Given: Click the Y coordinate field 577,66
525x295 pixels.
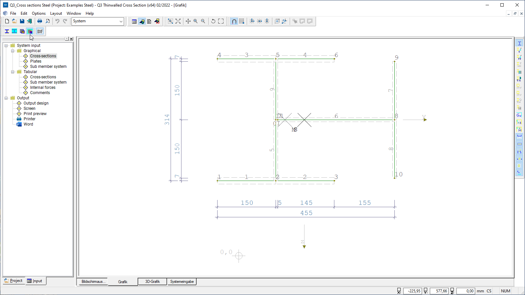Looking at the screenshot, I should point(438,291).
